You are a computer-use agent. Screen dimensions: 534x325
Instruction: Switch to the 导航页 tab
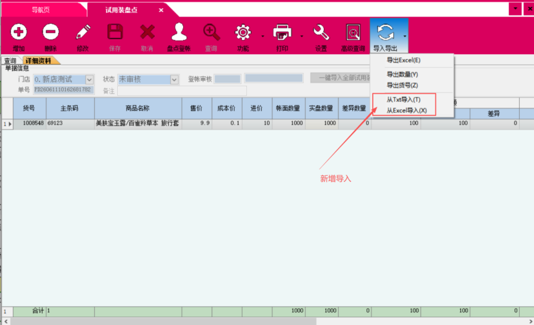click(x=41, y=10)
